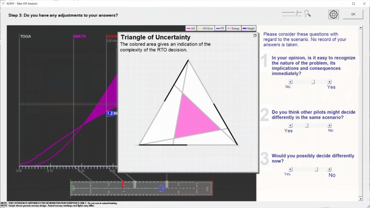Screen dimensions: 370x208
Task: Click the blue aircraft marker on runway
Action: click(x=162, y=188)
